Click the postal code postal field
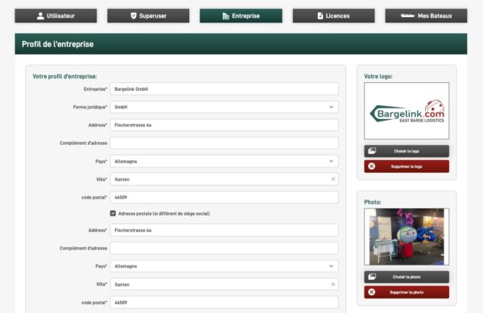This screenshot has width=483, height=313. click(x=225, y=303)
